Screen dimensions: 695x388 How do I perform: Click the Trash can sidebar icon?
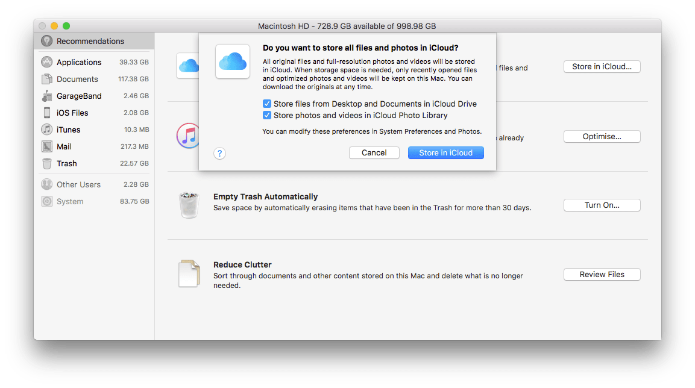point(46,163)
